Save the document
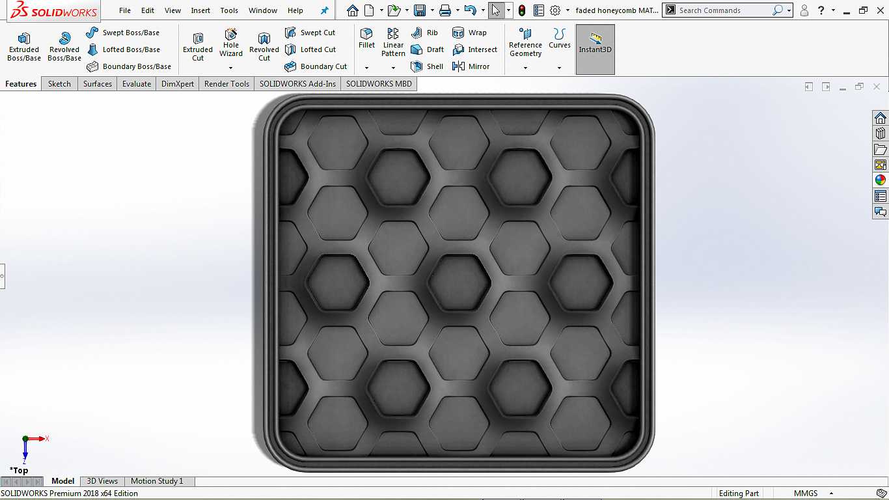Screen dimensions: 889x500 420,10
